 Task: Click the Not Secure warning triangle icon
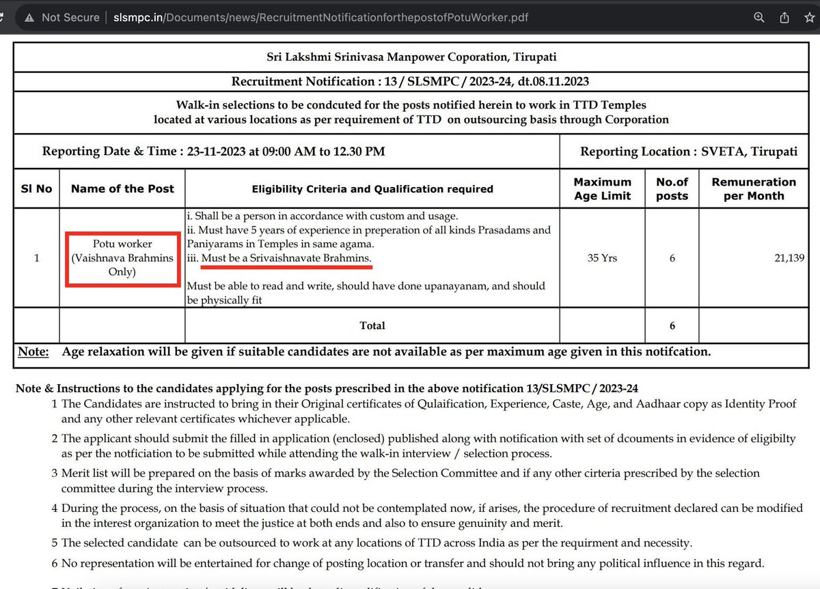click(28, 18)
